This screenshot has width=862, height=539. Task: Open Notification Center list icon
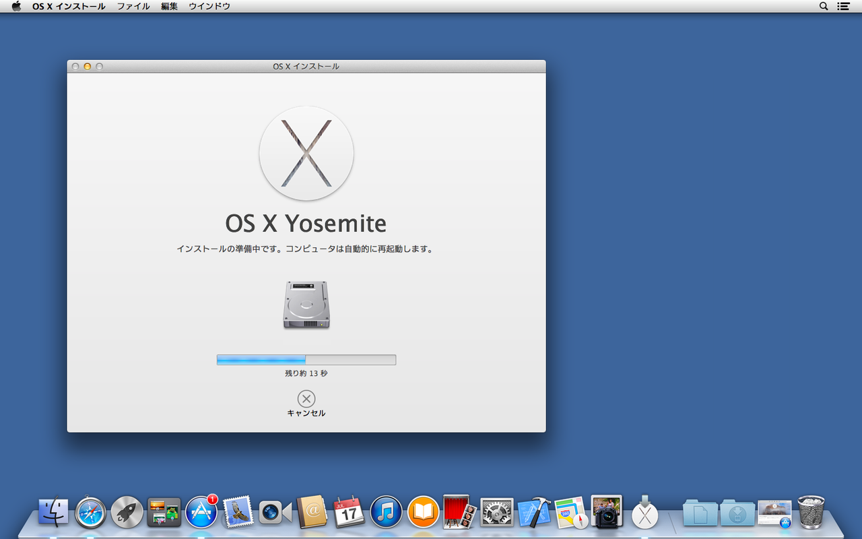(x=843, y=6)
